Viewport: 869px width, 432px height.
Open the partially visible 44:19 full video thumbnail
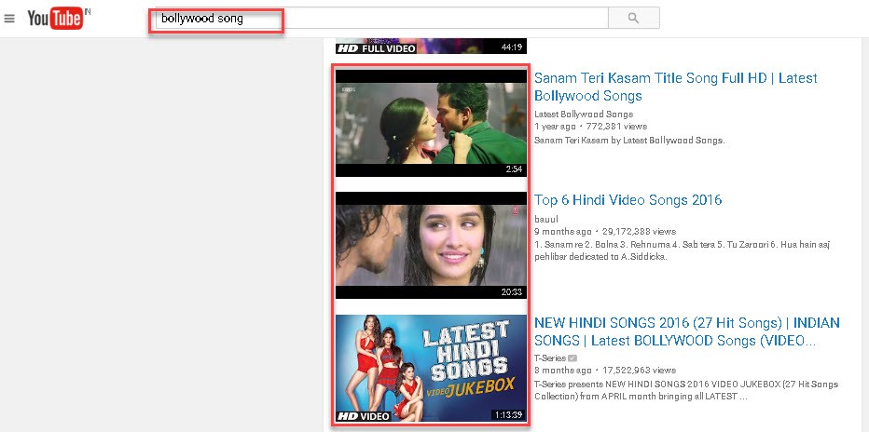pos(431,46)
